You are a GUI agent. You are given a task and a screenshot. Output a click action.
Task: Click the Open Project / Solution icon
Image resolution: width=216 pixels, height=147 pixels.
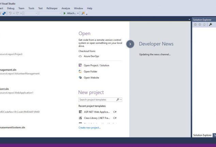click(80, 65)
